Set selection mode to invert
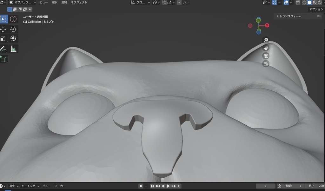The height and width of the screenshot is (191, 325). click(25, 9)
